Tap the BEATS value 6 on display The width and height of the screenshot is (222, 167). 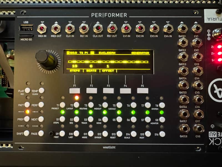(x=91, y=66)
